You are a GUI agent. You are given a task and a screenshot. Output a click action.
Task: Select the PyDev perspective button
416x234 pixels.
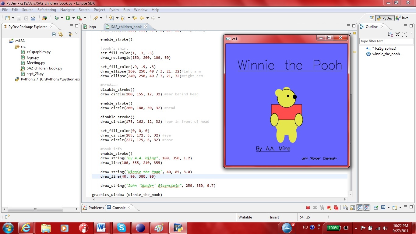coord(385,18)
